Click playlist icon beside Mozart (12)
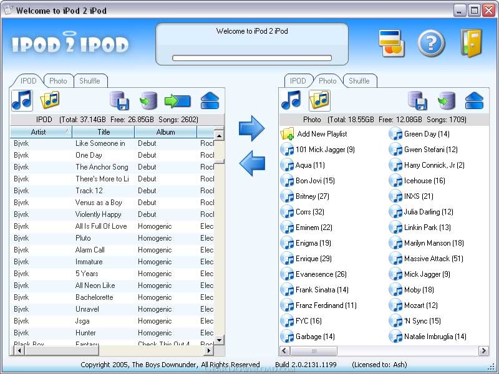 (395, 305)
